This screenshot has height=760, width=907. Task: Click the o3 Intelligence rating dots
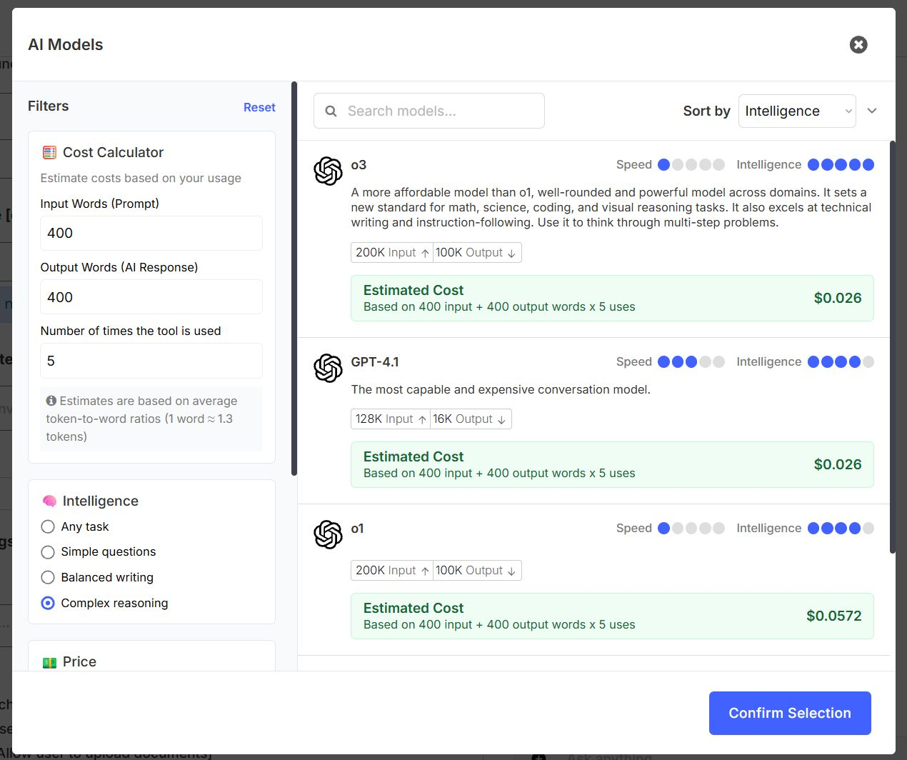point(841,165)
